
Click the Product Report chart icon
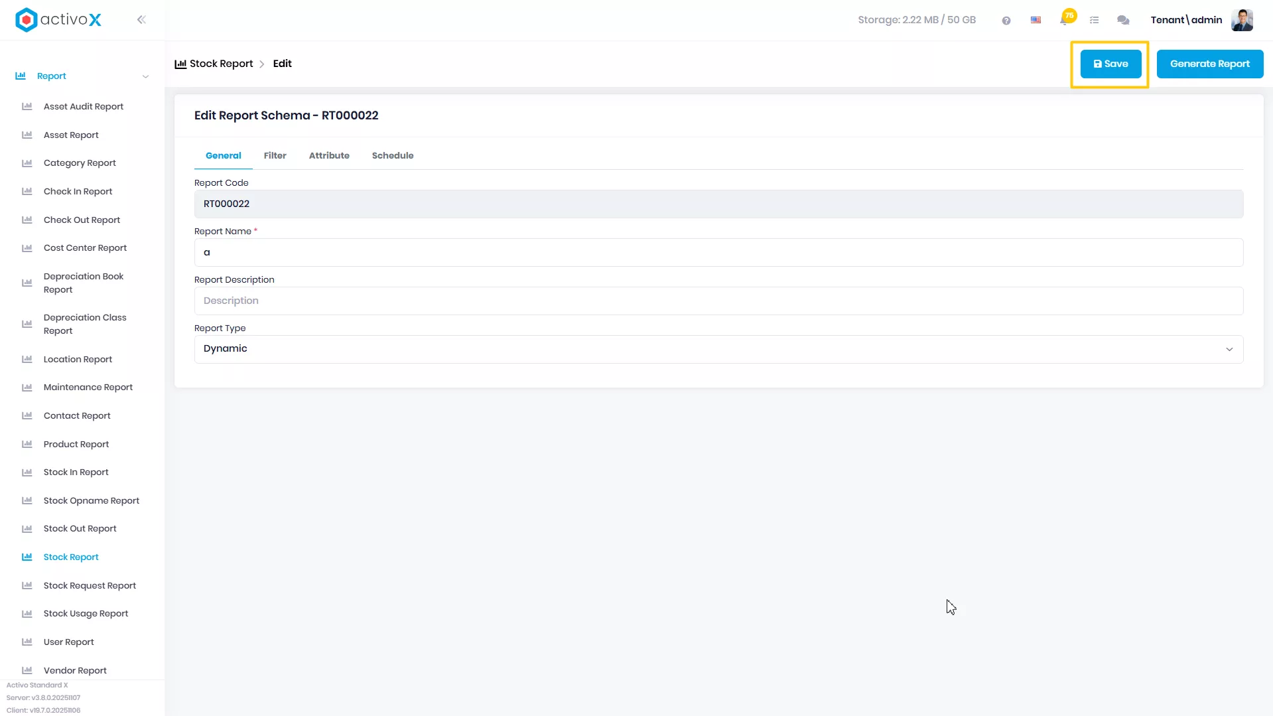[x=27, y=444]
